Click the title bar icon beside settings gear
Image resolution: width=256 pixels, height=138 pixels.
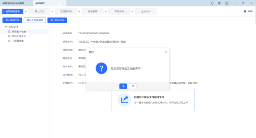coord(227,3)
